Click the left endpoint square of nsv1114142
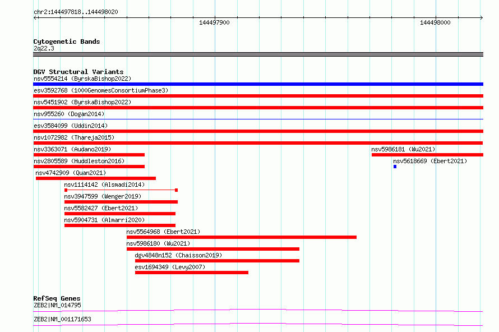Image resolution: width=499 pixels, height=332 pixels. coord(66,190)
